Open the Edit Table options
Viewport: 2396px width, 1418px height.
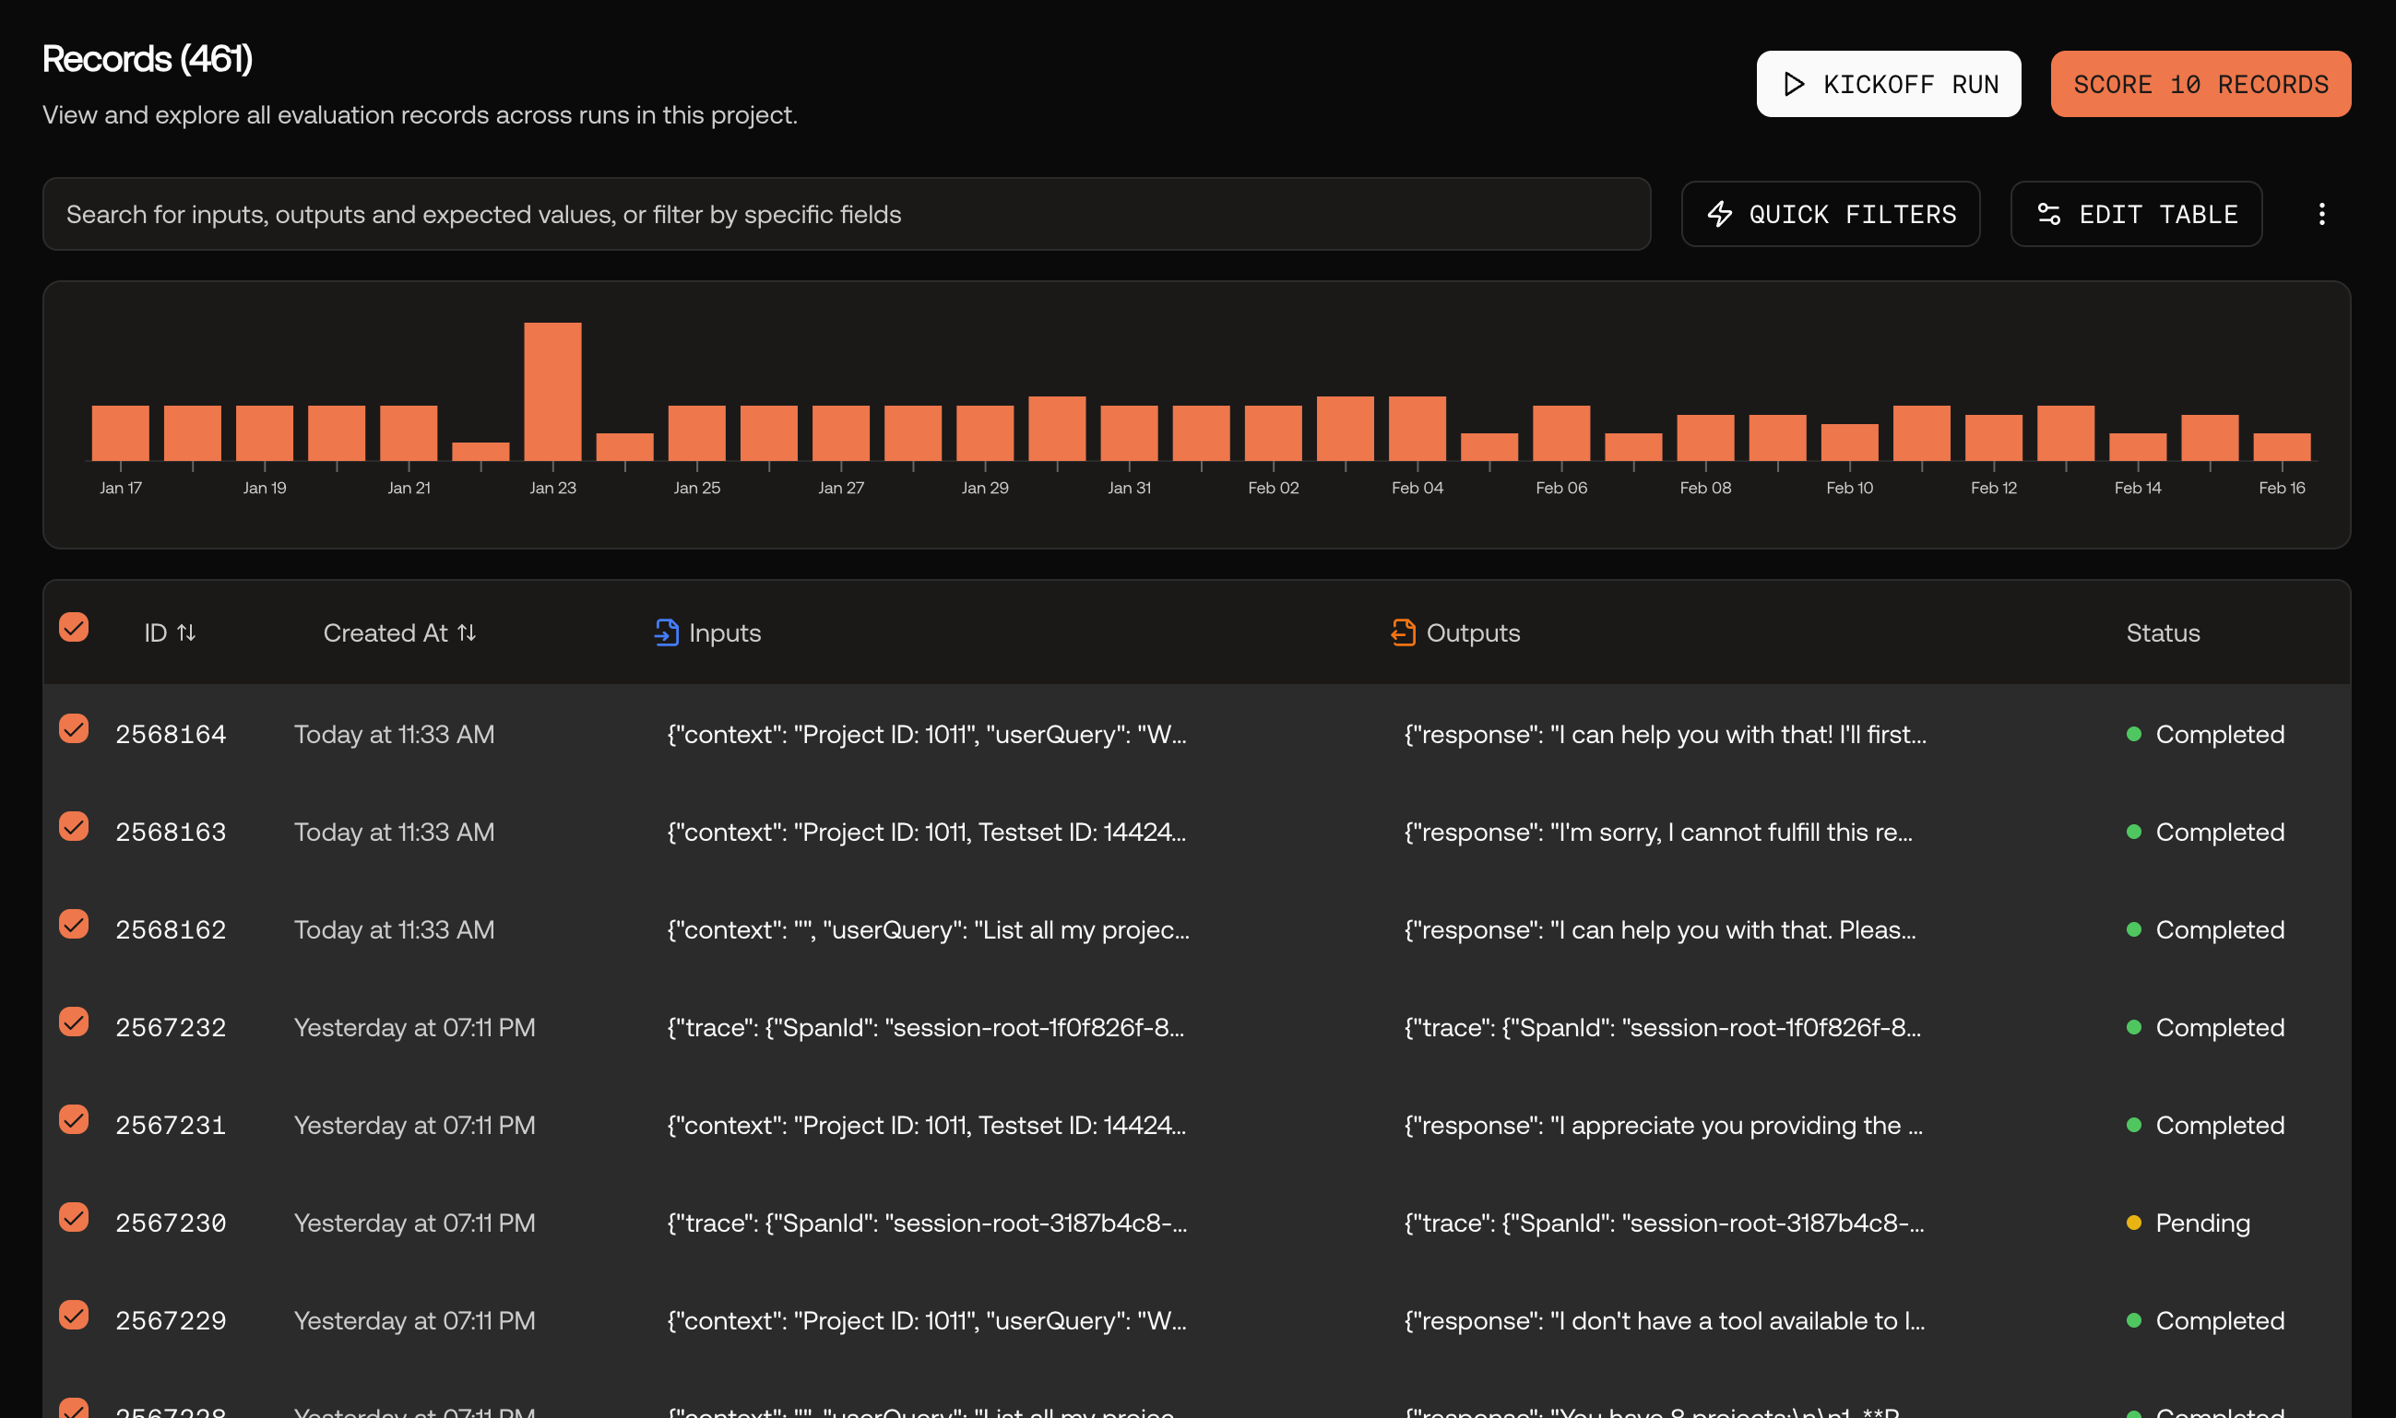point(2136,214)
